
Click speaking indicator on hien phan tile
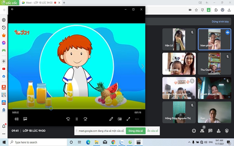tap(228, 32)
